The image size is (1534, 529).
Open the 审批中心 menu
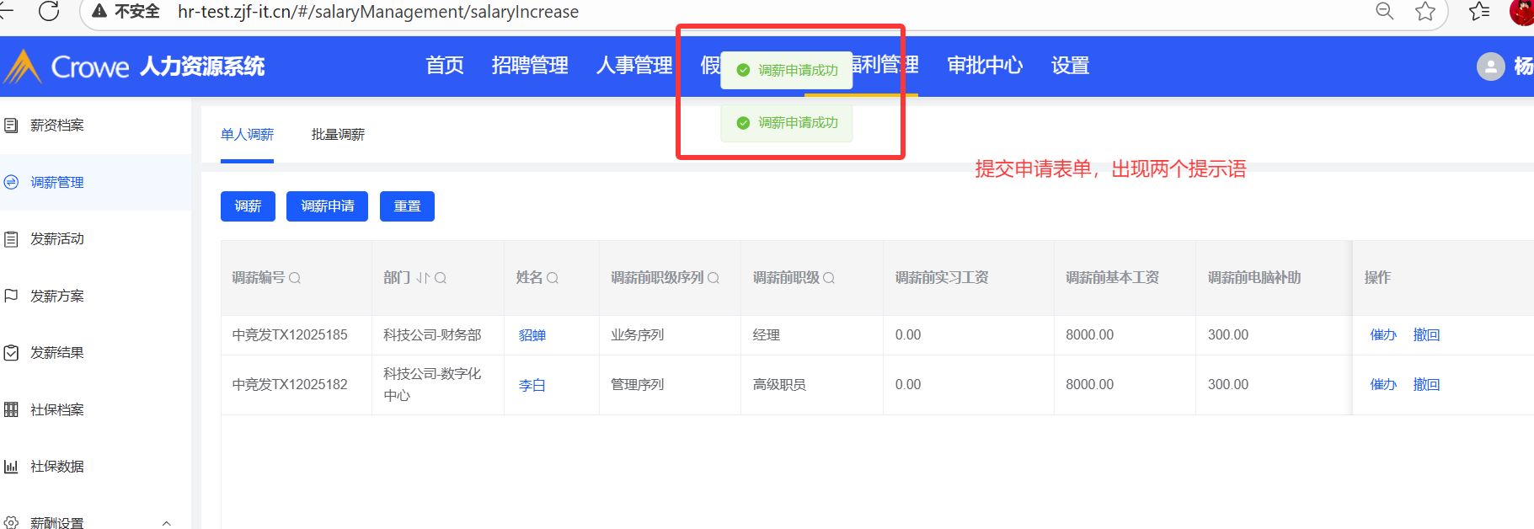coord(985,66)
